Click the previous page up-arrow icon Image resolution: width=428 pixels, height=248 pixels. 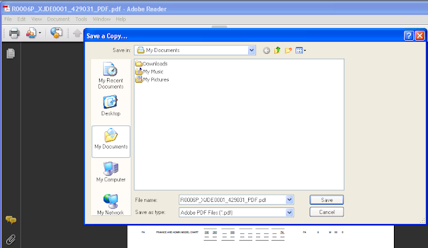point(78,33)
